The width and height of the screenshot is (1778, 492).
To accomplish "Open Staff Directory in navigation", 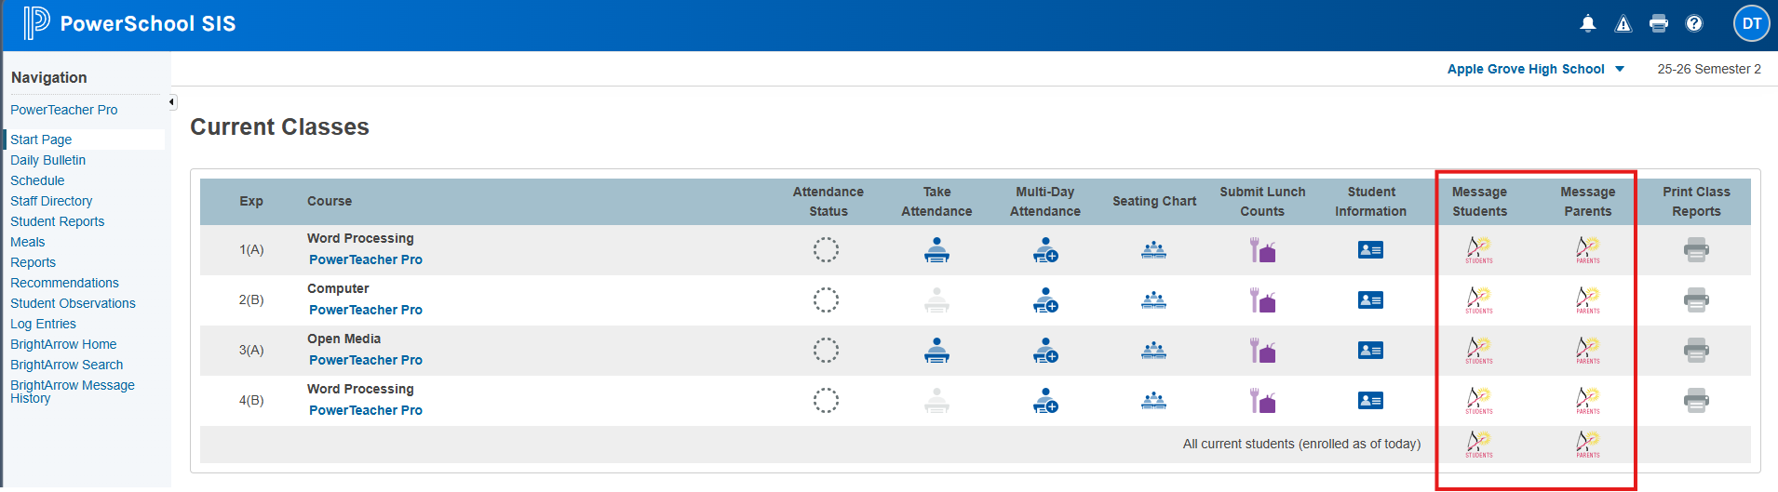I will (x=51, y=201).
